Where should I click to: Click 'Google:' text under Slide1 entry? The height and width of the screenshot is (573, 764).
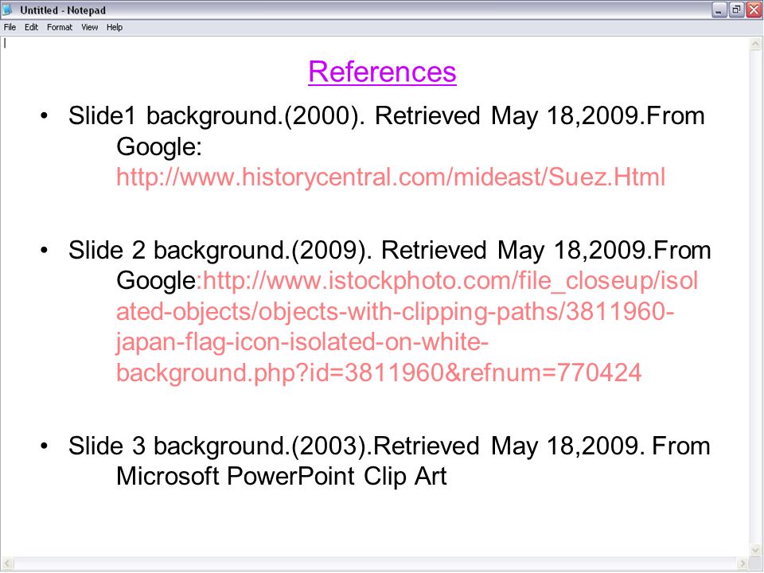159,147
